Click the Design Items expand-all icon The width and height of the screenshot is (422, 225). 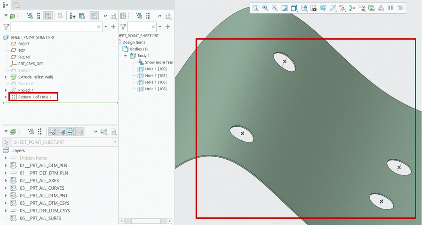coord(139,16)
